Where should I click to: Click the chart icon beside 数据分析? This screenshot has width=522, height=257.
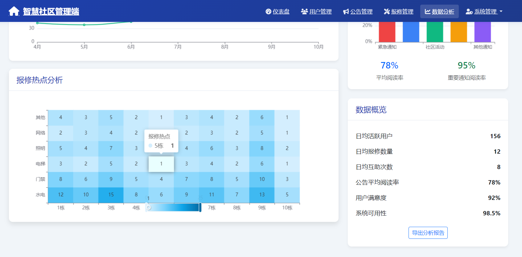click(x=428, y=11)
